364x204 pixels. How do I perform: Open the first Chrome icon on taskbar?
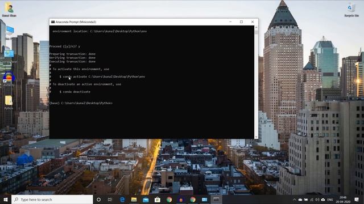pyautogui.click(x=169, y=199)
